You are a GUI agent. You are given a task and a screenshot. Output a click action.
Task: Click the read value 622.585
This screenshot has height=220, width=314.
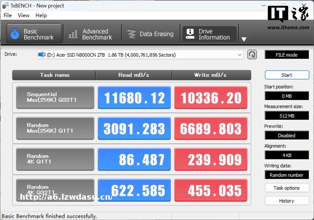(134, 190)
